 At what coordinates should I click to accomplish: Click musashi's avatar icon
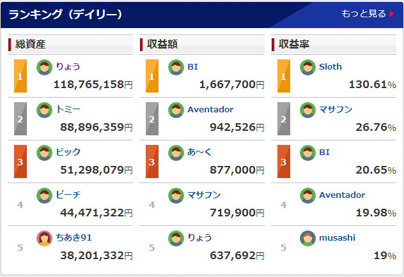[x=307, y=238]
